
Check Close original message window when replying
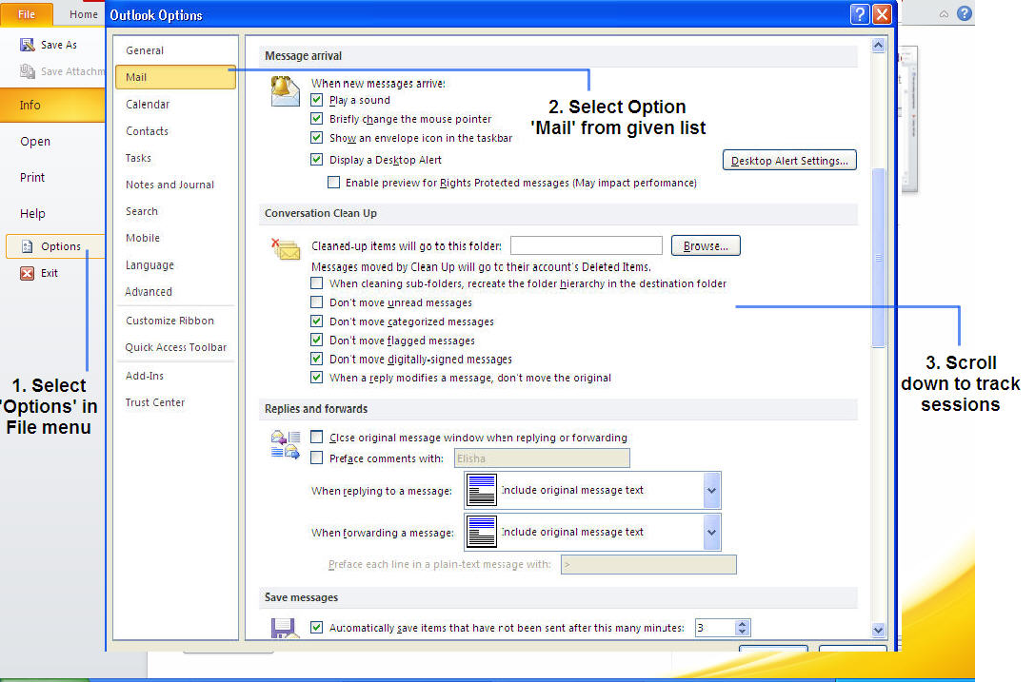(x=317, y=438)
